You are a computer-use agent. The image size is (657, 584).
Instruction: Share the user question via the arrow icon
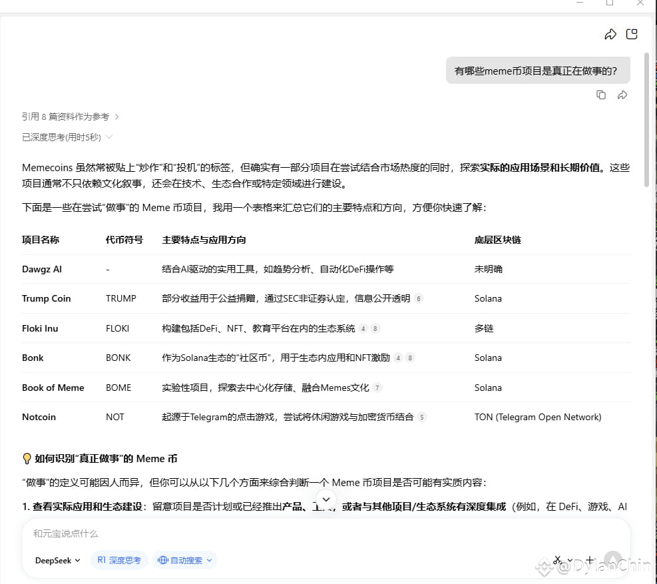pos(622,95)
